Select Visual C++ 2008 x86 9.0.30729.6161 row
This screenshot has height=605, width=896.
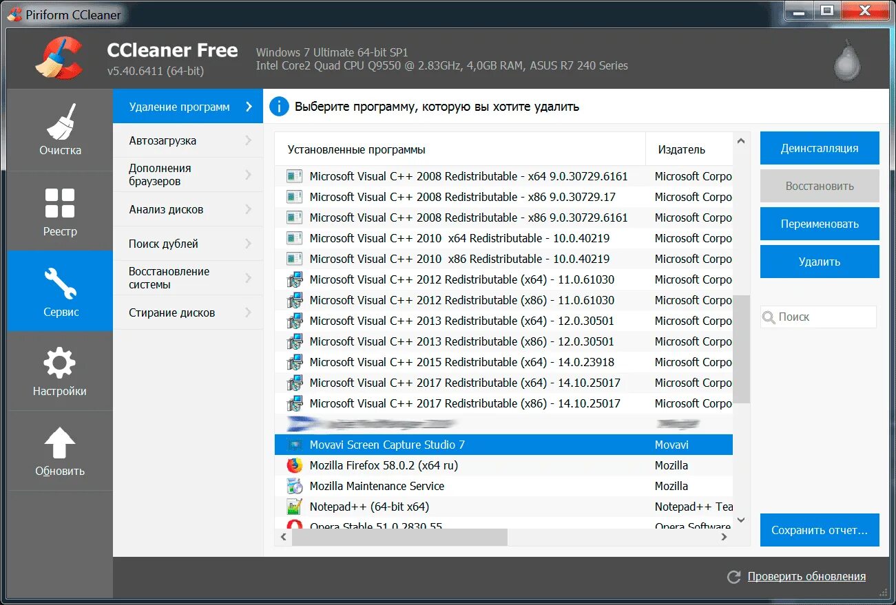click(x=503, y=217)
